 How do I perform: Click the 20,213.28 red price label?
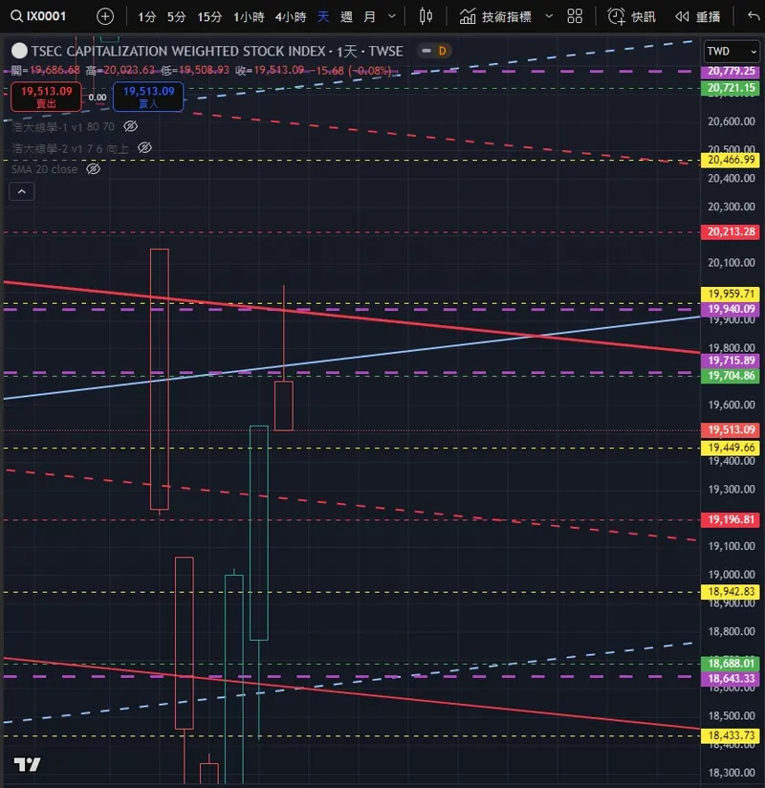click(x=731, y=232)
